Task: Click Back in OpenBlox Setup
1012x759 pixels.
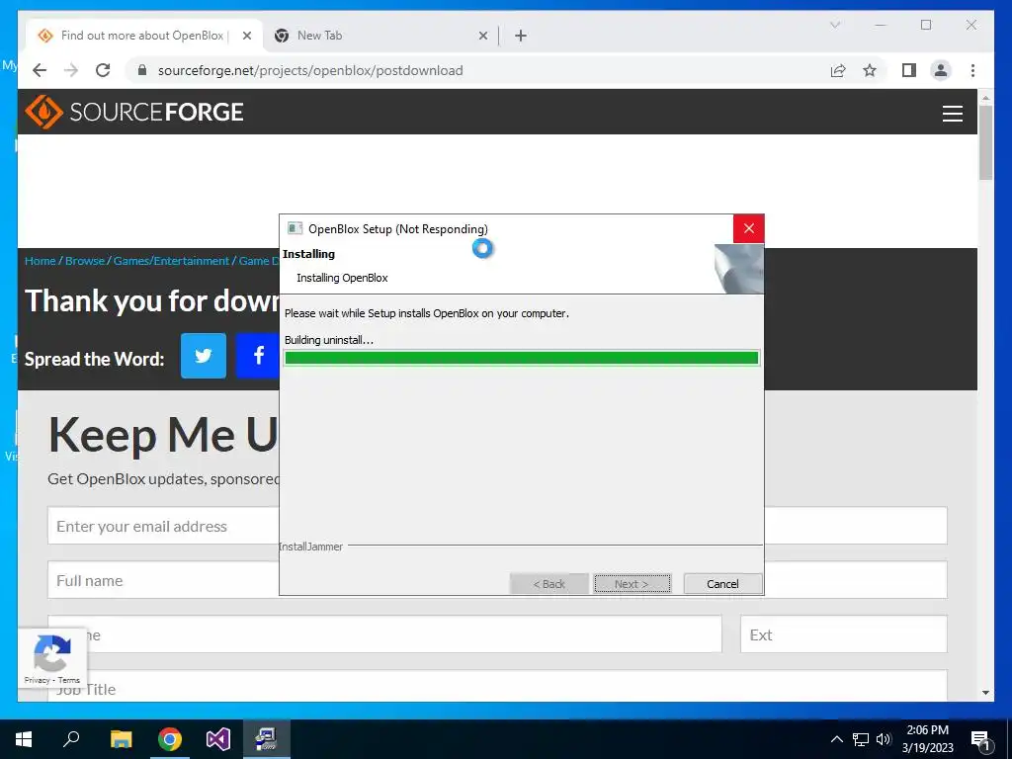Action: pyautogui.click(x=549, y=583)
